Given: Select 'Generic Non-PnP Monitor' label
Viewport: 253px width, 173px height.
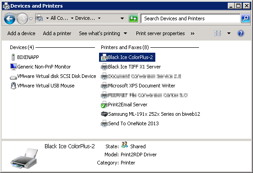Looking at the screenshot, I should (44, 67).
